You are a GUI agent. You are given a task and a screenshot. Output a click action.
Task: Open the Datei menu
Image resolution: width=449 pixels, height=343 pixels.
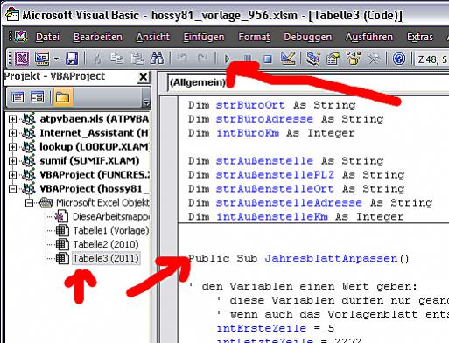(x=47, y=37)
